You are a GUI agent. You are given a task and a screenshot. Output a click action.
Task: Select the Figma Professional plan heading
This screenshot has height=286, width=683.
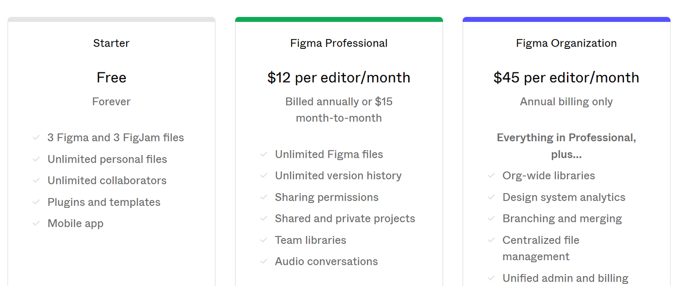coord(339,43)
